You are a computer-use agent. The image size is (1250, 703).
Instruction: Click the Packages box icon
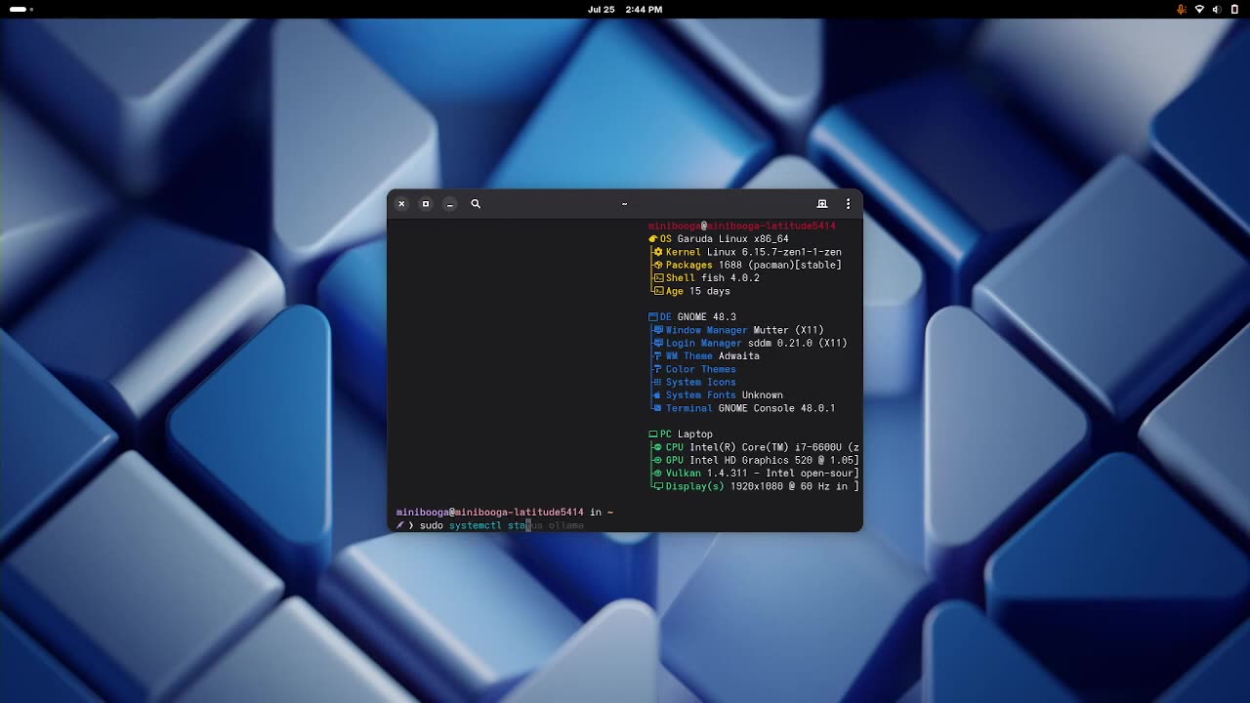point(658,265)
